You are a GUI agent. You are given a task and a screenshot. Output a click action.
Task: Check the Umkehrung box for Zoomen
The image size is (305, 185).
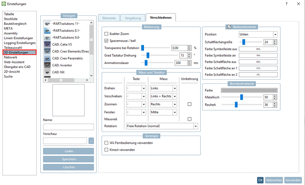190,104
